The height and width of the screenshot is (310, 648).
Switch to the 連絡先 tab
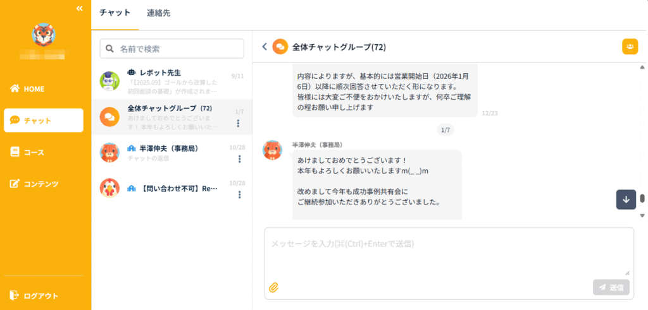(x=158, y=13)
